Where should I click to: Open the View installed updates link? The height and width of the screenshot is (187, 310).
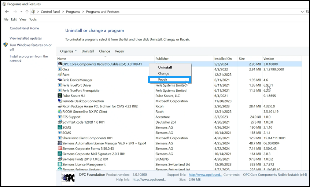26,38
